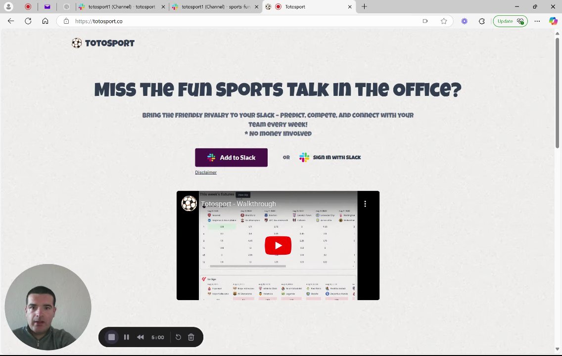
Task: Close the totosport1 sports fun tab
Action: pos(256,6)
